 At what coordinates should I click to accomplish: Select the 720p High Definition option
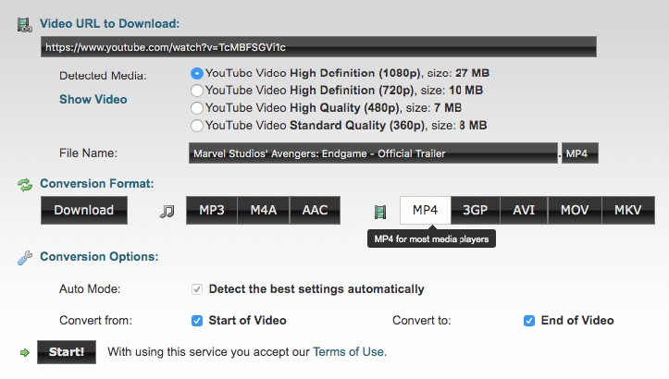(196, 91)
